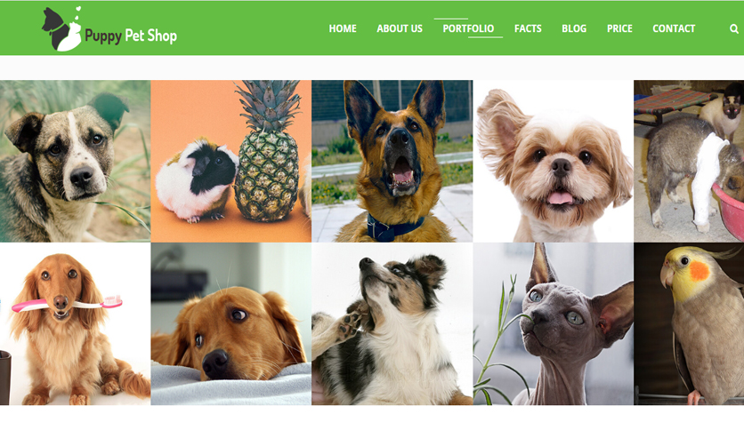The image size is (744, 430).
Task: Open the cat with bandaged leg photo
Action: (689, 161)
